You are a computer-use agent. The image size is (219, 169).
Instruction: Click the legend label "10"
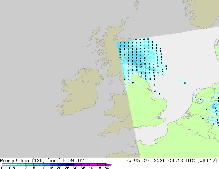tap(43, 168)
